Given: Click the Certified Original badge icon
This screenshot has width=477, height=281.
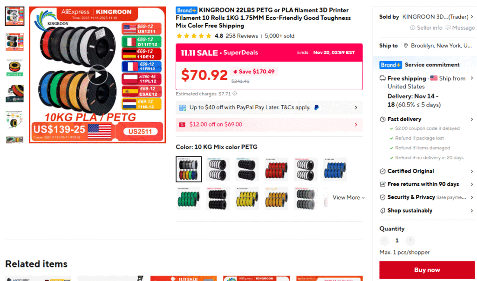Looking at the screenshot, I should point(383,171).
